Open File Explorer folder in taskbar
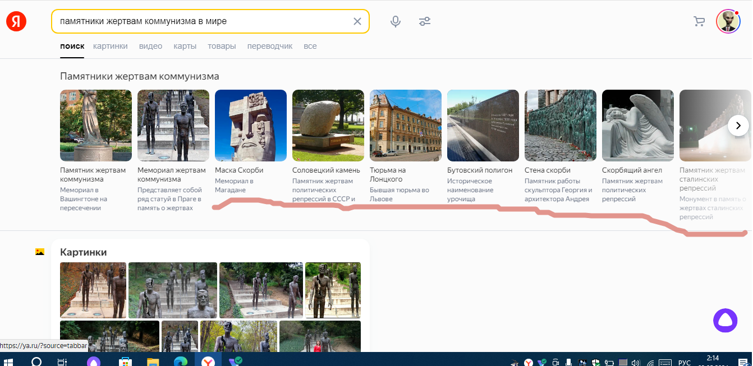 [x=154, y=362]
